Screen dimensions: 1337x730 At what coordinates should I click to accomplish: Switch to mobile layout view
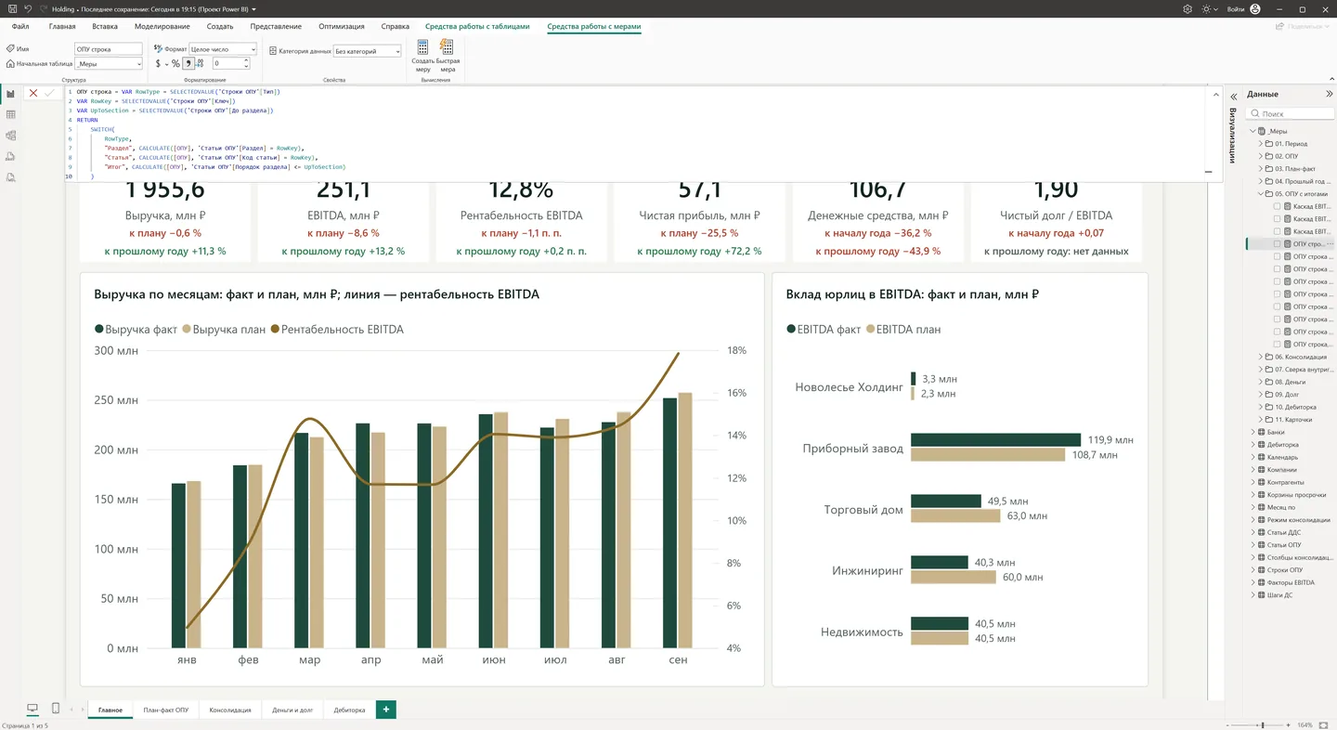[56, 709]
